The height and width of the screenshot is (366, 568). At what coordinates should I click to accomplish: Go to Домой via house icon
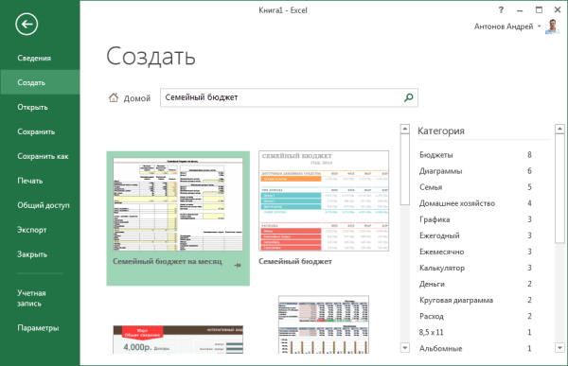pos(114,97)
